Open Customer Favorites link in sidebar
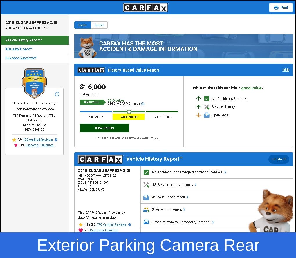 click(39, 145)
